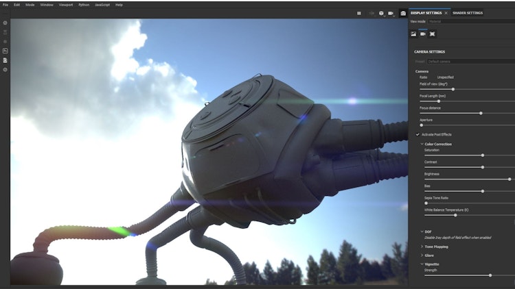Expand the Tone Mapping section
The width and height of the screenshot is (515, 289).
422,246
